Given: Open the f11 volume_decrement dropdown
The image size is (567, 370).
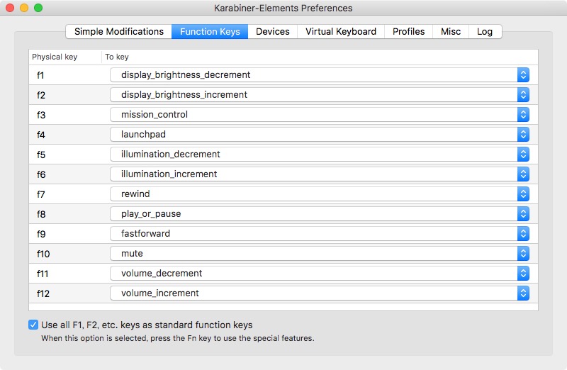Looking at the screenshot, I should (x=320, y=274).
